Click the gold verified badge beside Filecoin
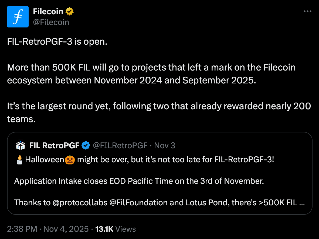 70,11
